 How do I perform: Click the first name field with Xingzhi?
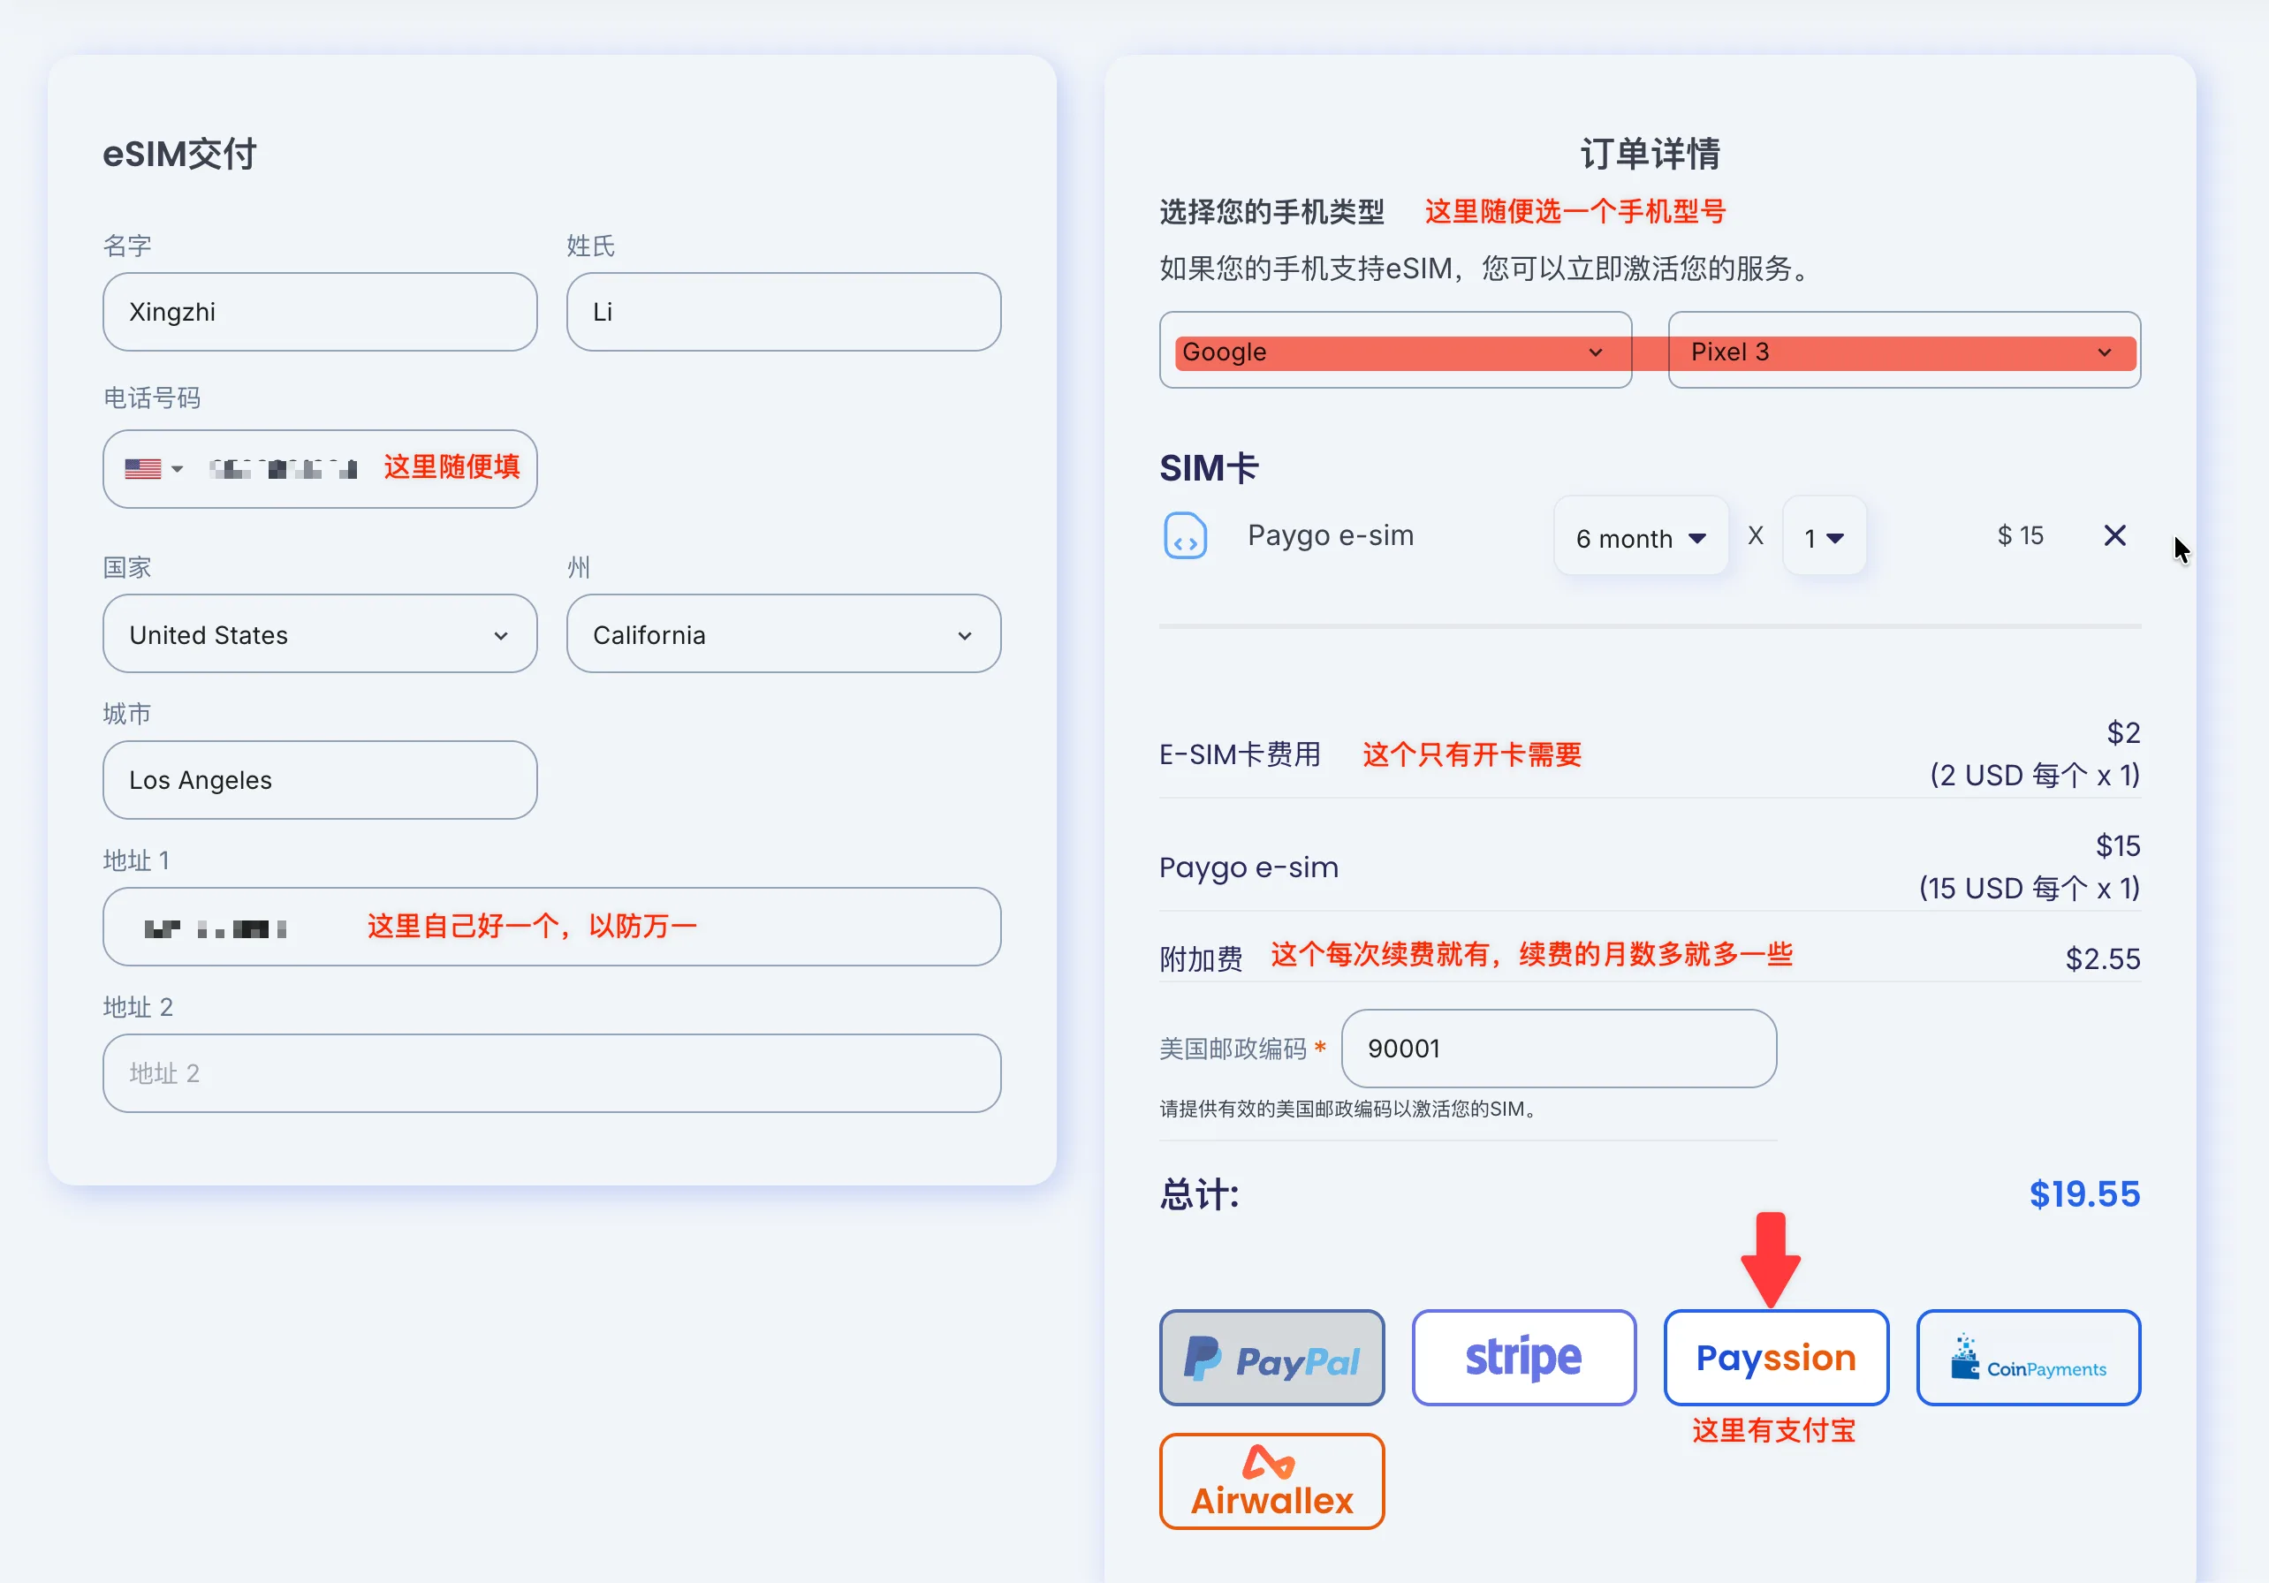click(x=319, y=311)
